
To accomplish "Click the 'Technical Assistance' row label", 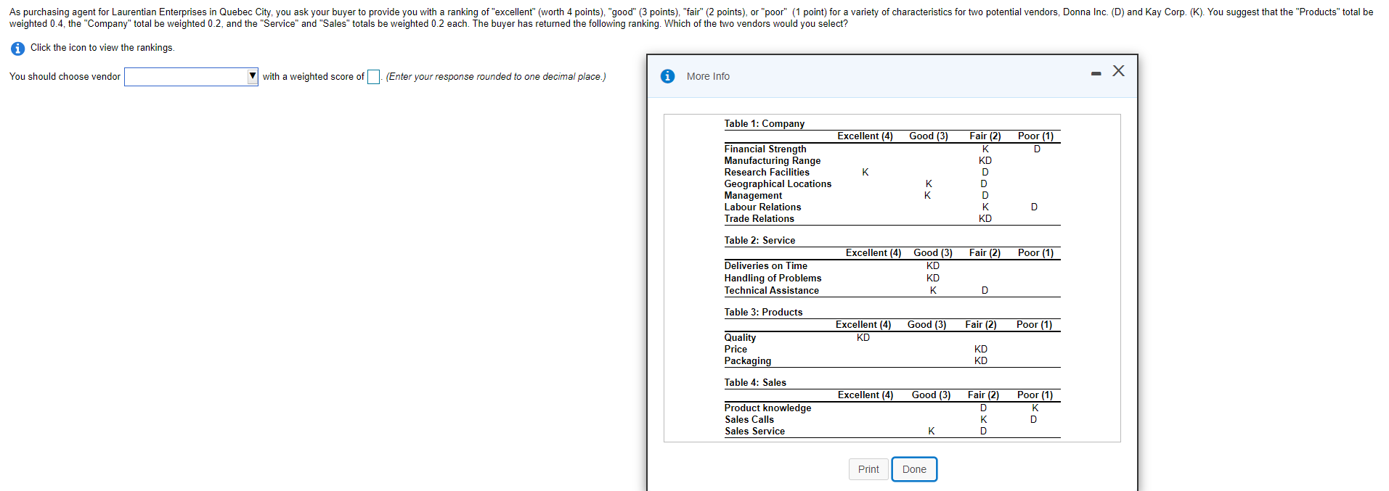I will [x=771, y=291].
